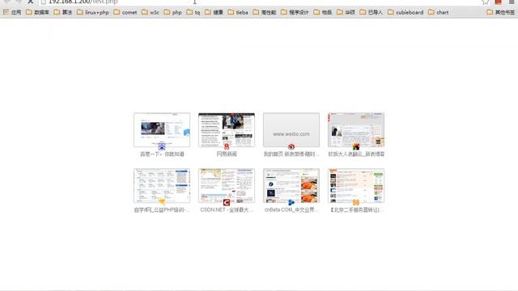
Task: Click the title '【北京二手服务器转让|...'
Action: pyautogui.click(x=356, y=210)
